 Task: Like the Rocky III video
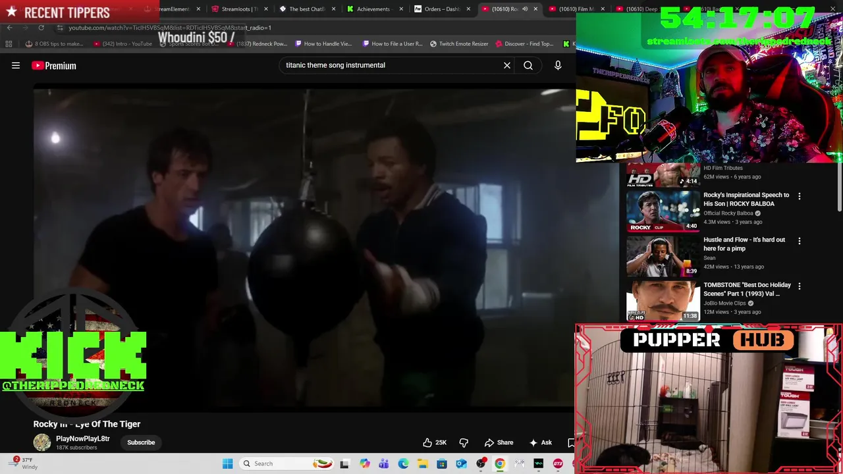click(435, 442)
